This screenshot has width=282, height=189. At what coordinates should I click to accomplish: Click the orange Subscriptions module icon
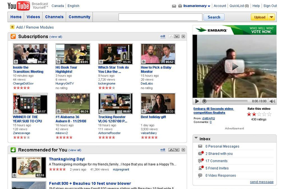[13, 36]
